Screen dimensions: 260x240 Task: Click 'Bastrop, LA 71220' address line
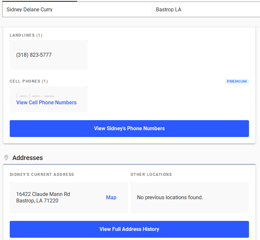coord(37,200)
